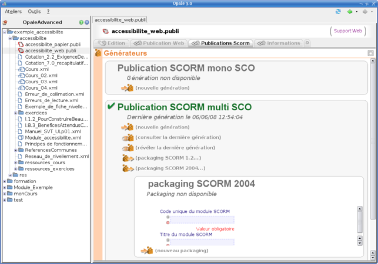This screenshot has width=378, height=264.
Task: Go back with green left arrow
Action: tap(350, 12)
